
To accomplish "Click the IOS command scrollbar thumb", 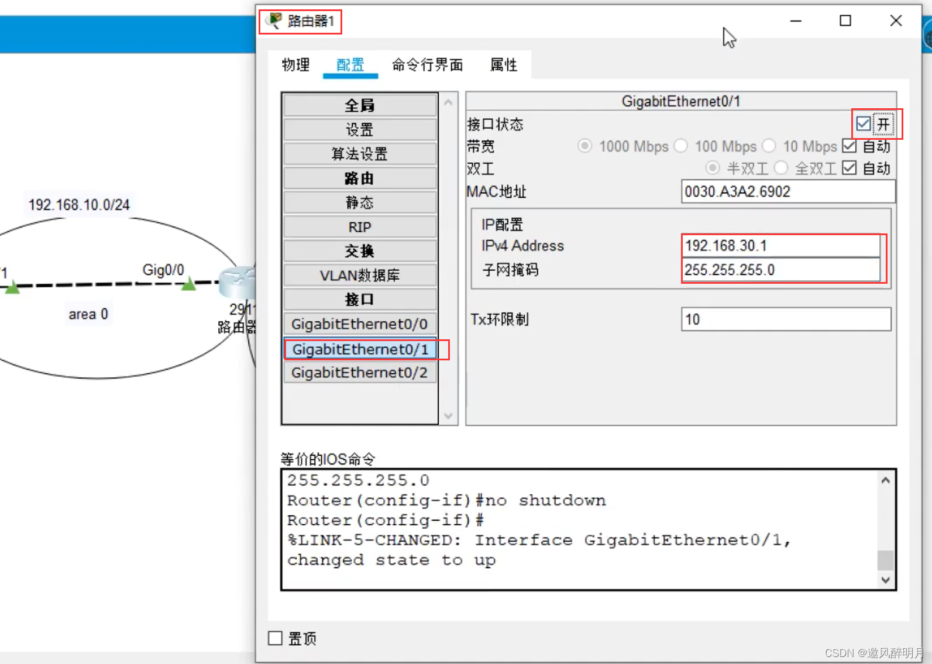I will 886,560.
